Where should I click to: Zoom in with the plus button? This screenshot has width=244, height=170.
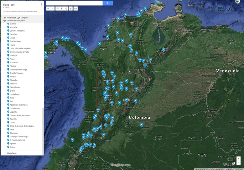(x=238, y=159)
